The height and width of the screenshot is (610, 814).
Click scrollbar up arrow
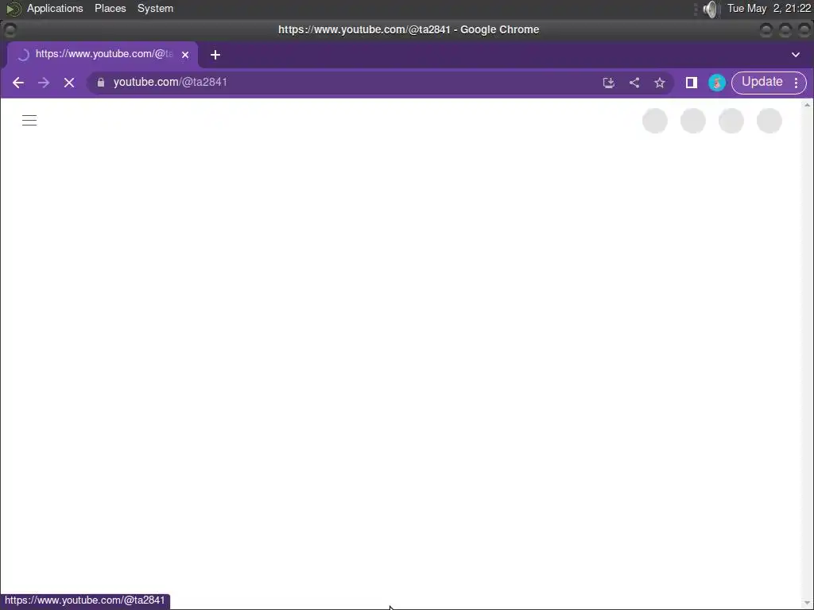click(808, 106)
